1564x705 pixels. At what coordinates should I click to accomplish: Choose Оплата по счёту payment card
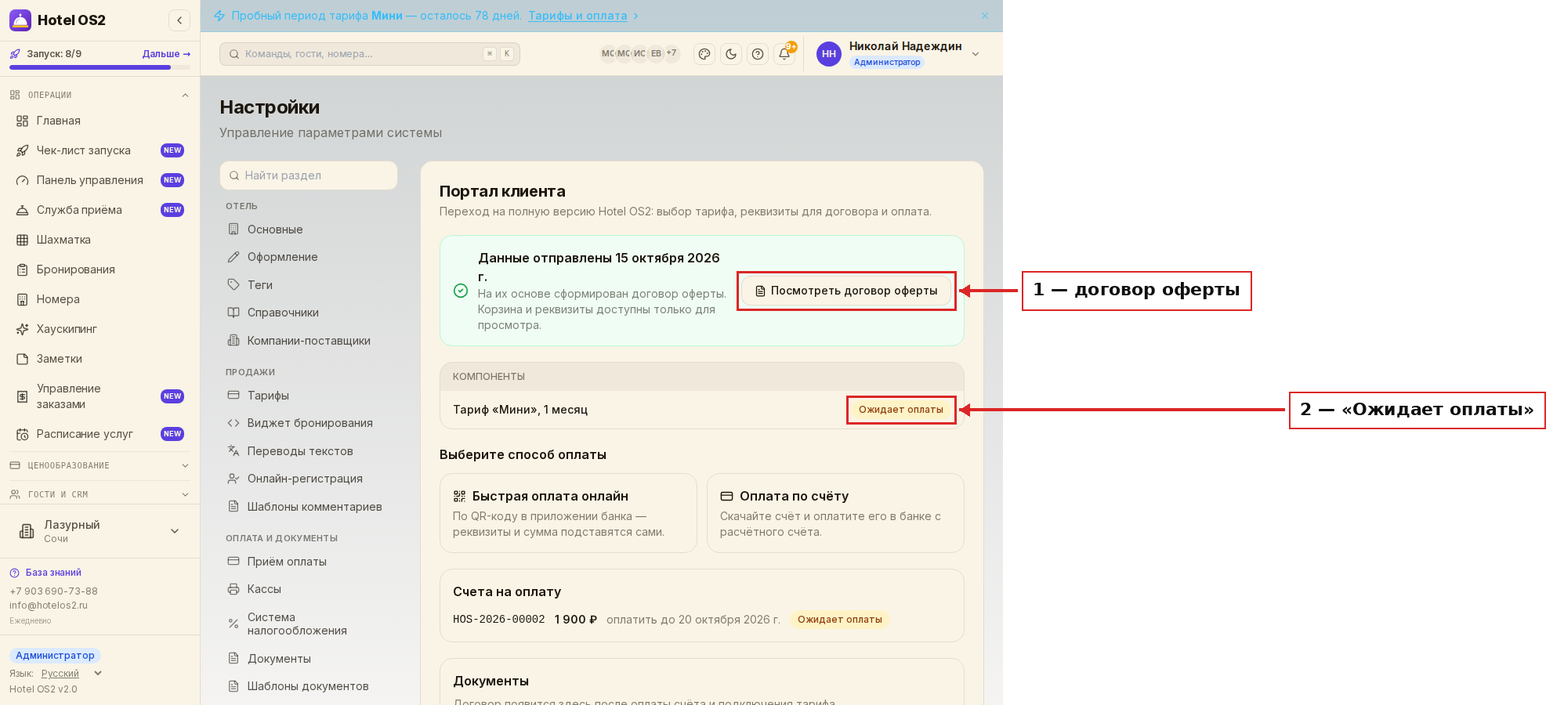(835, 513)
